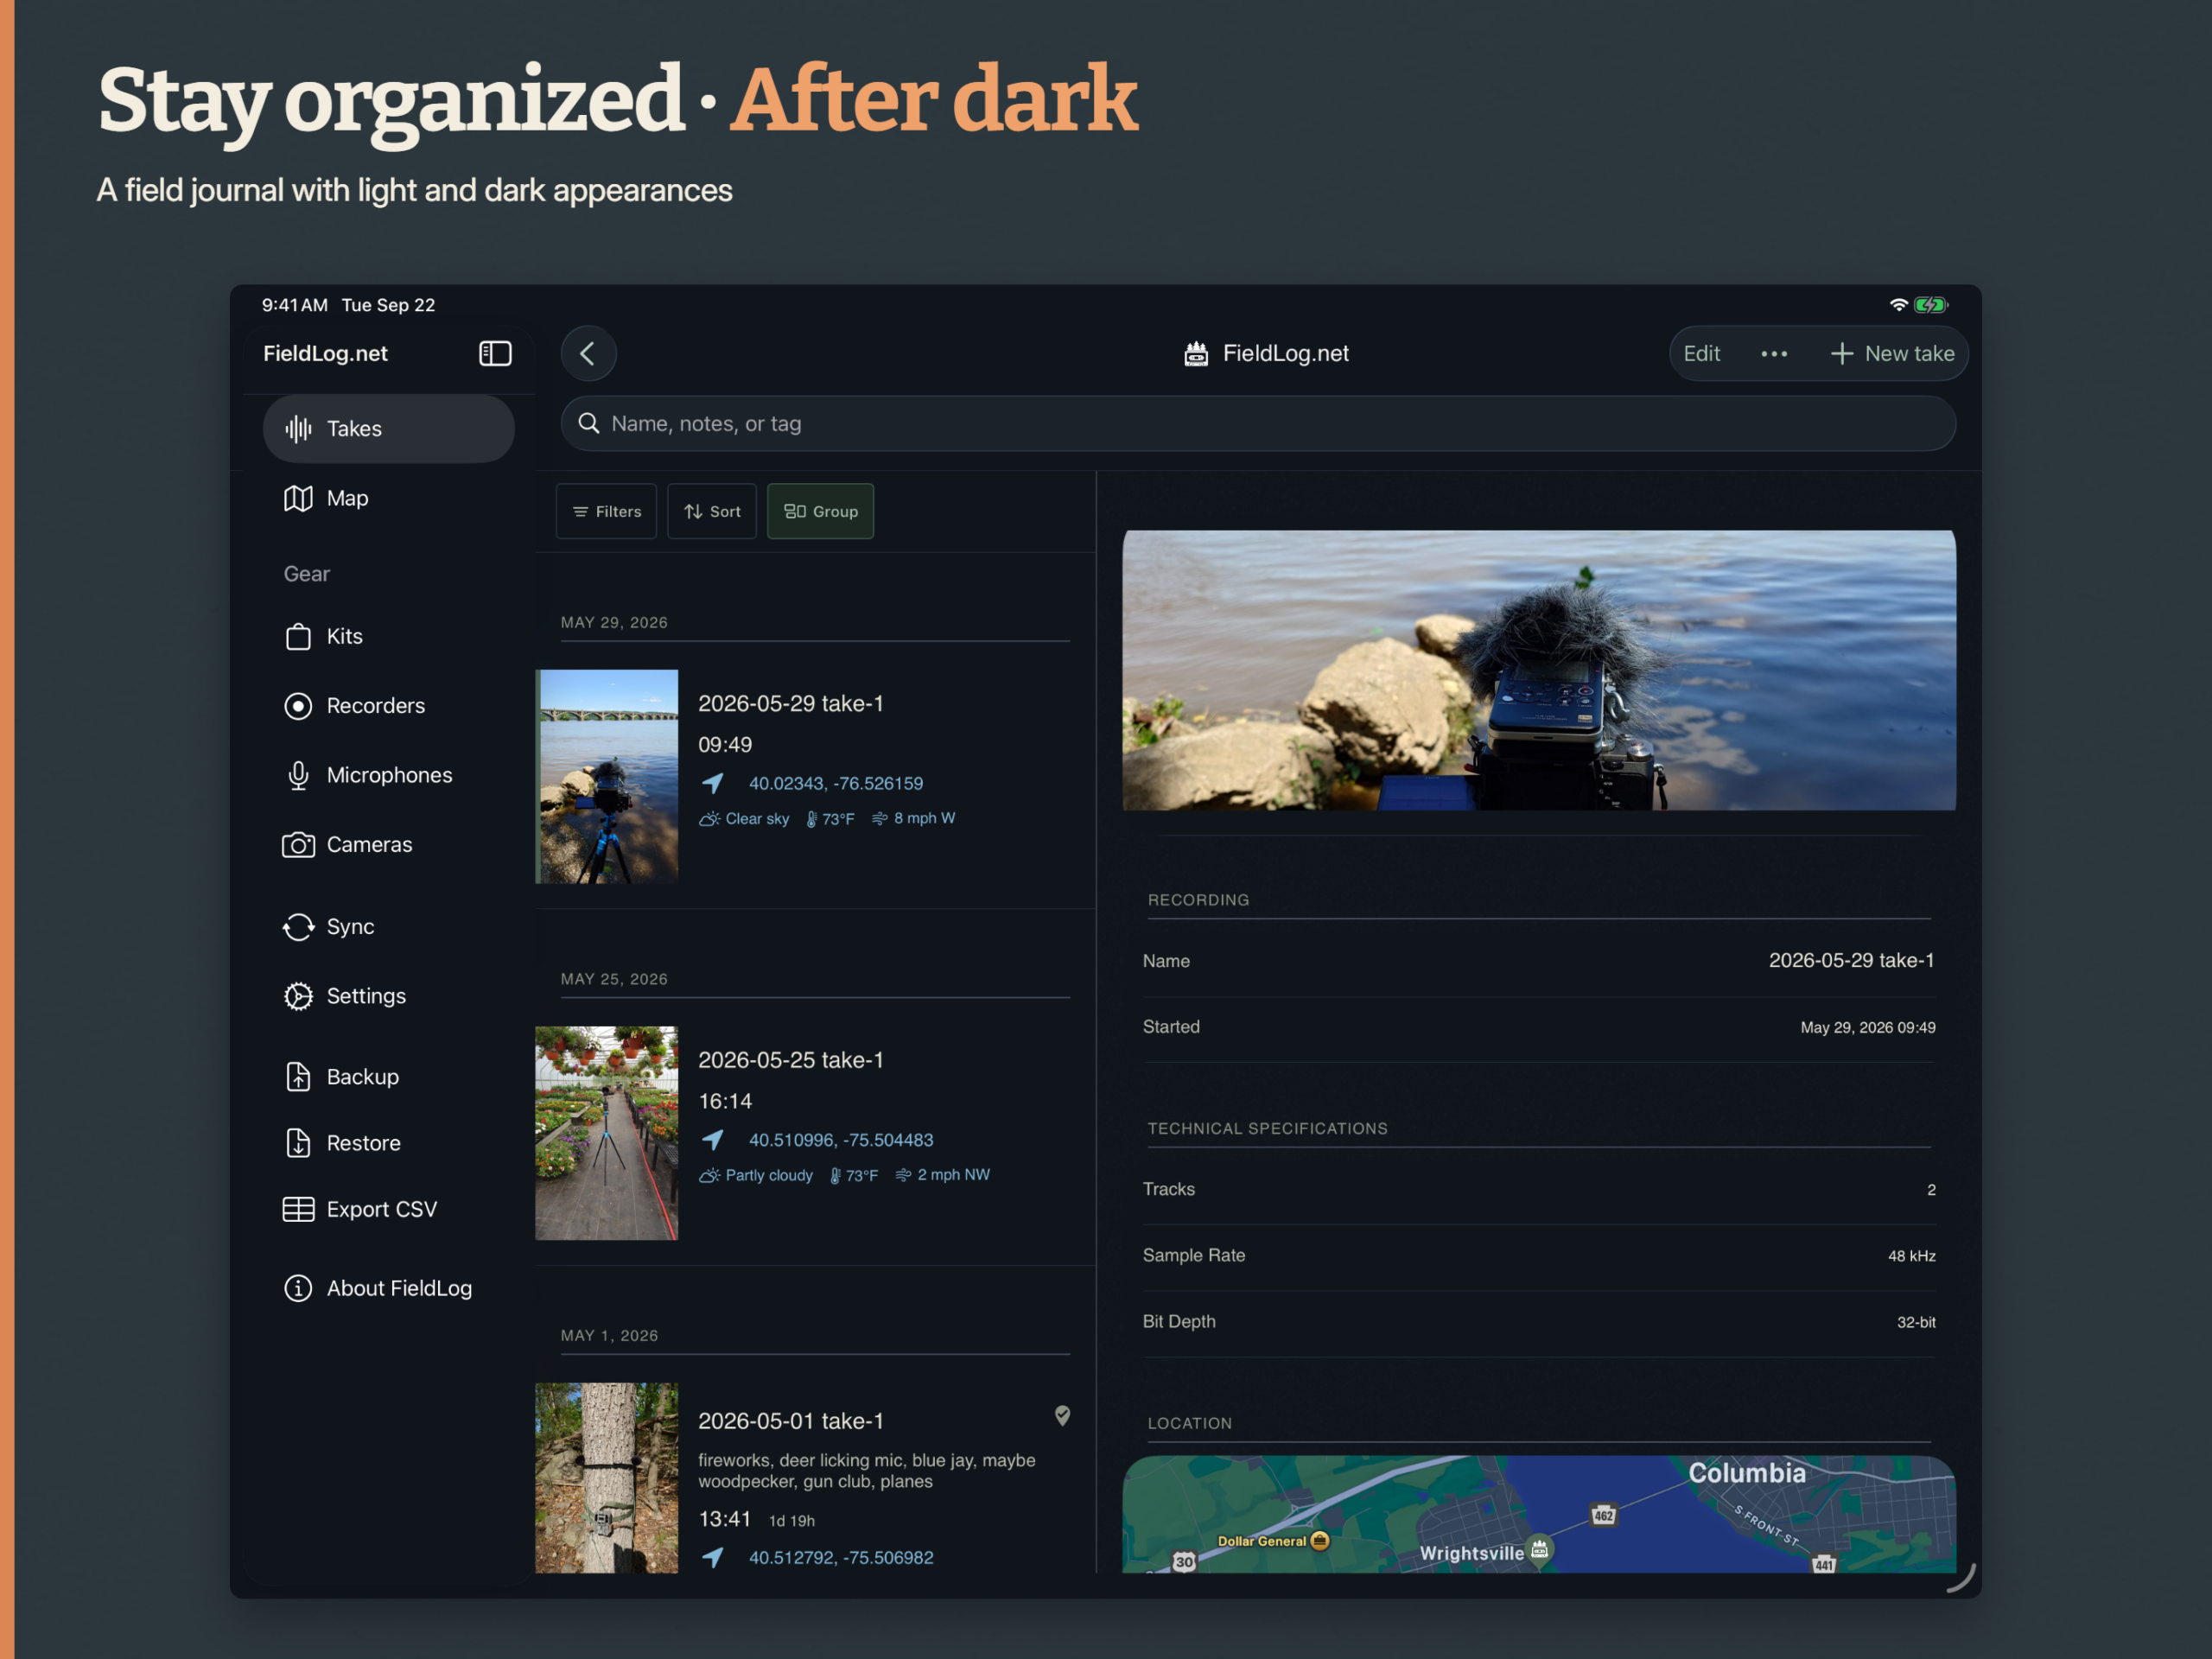Open coordinates link 40.02343, -76.526159
This screenshot has height=1659, width=2212.
[x=836, y=784]
